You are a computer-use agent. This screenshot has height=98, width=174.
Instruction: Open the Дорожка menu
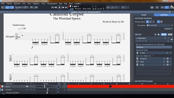click(x=17, y=4)
